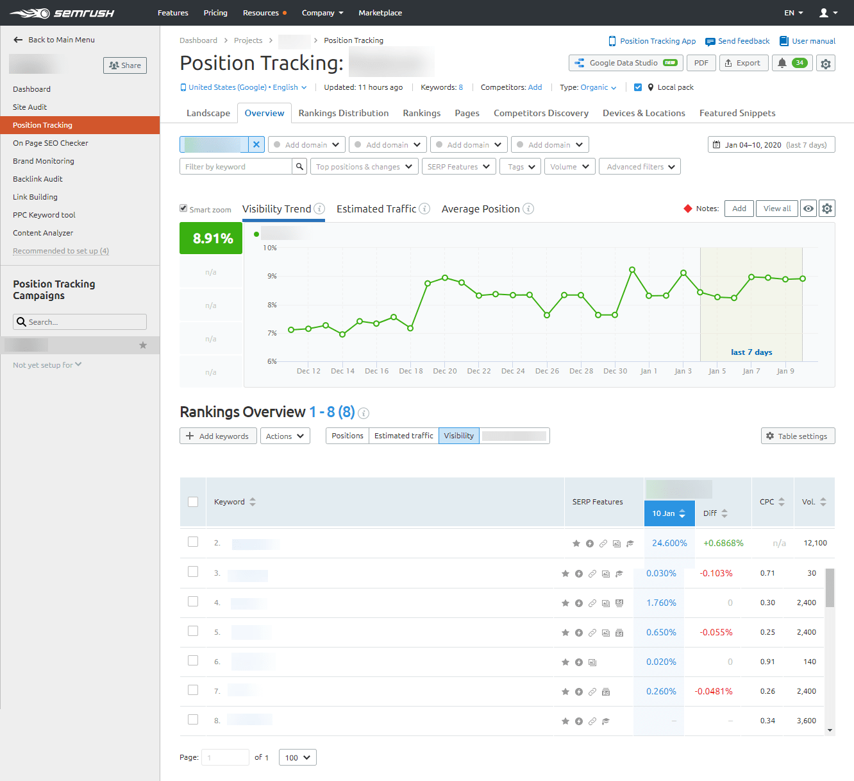The height and width of the screenshot is (781, 854).
Task: Open the Advanced filters dropdown
Action: [x=639, y=166]
